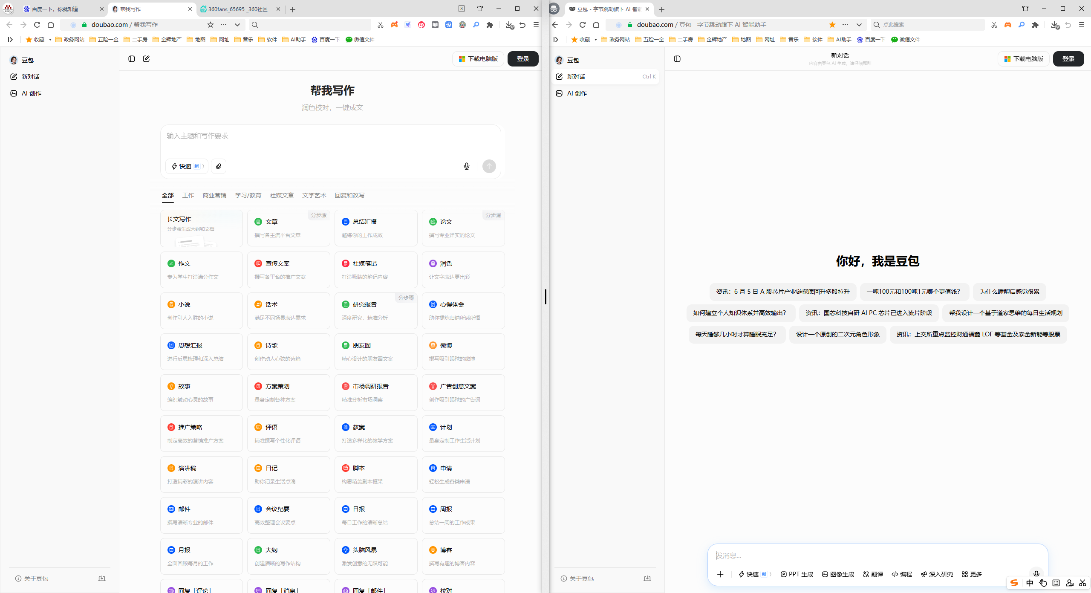Focus the 发消息 chat input field
Image resolution: width=1091 pixels, height=593 pixels.
point(877,555)
